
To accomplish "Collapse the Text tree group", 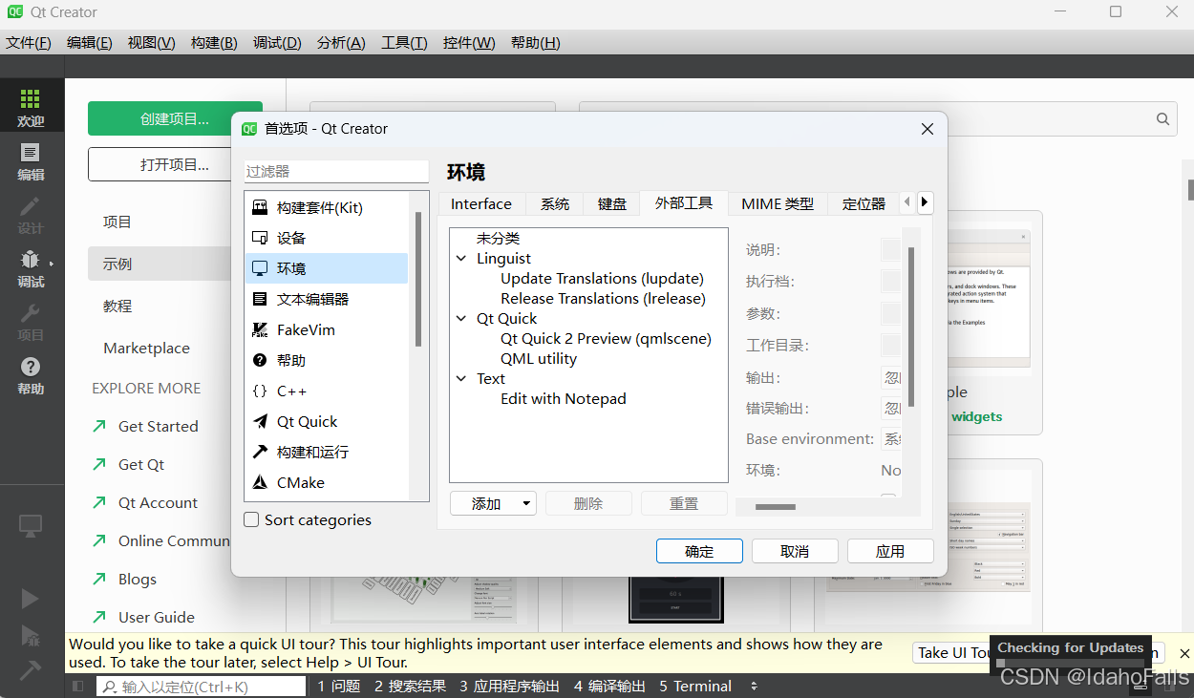I will point(461,379).
